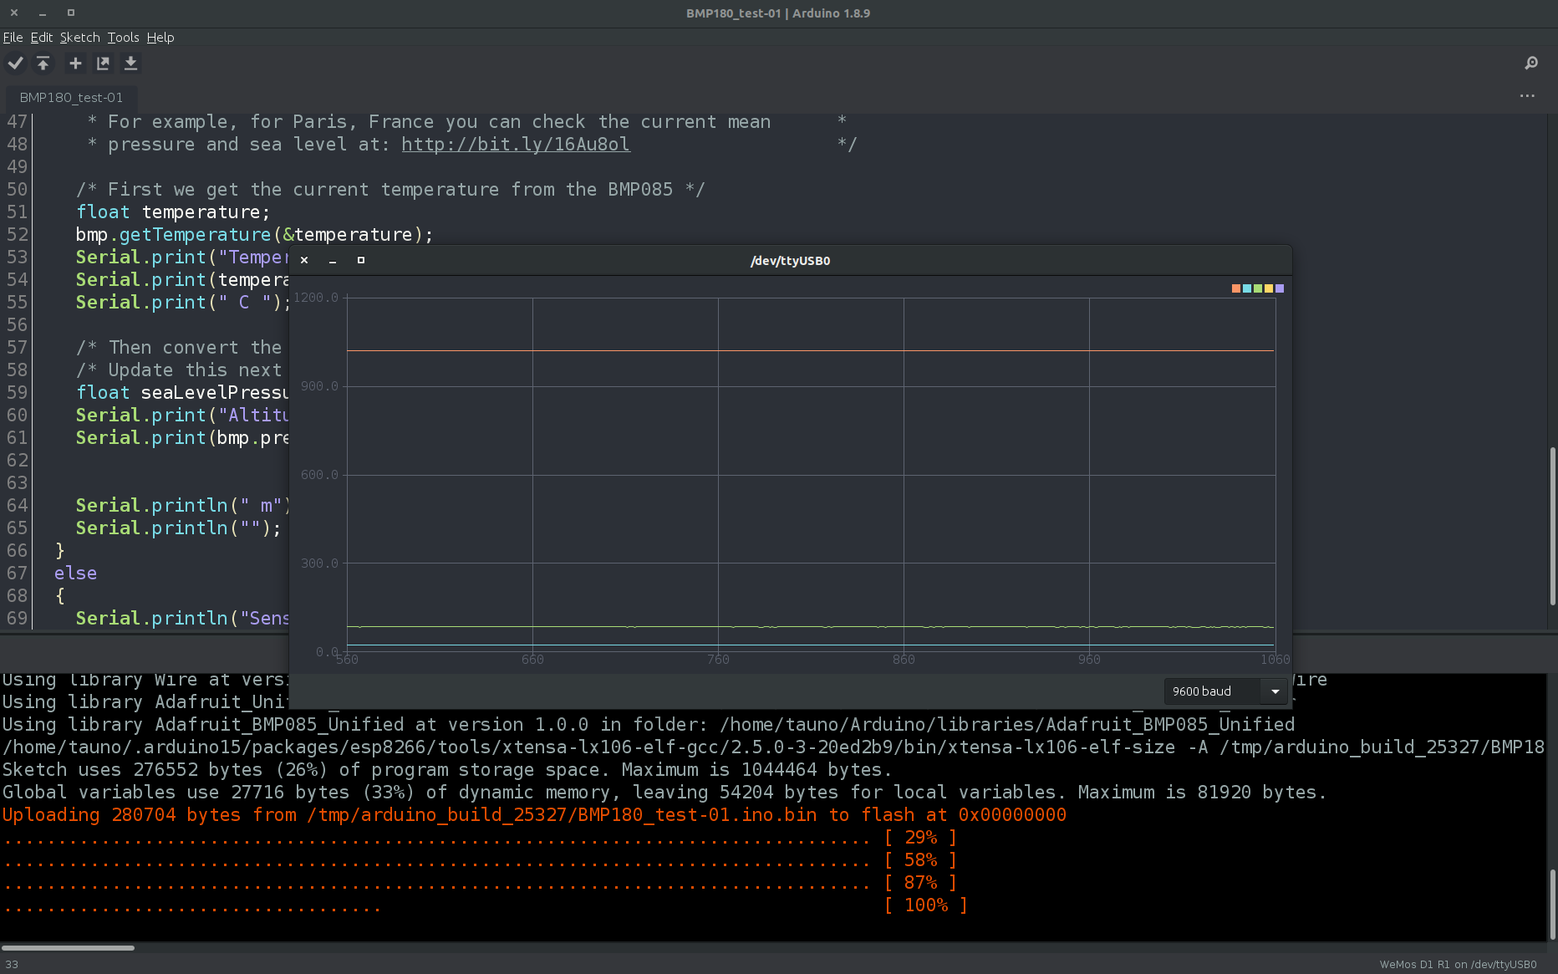This screenshot has height=974, width=1558.
Task: Click the Open sketch icon
Action: 103,64
